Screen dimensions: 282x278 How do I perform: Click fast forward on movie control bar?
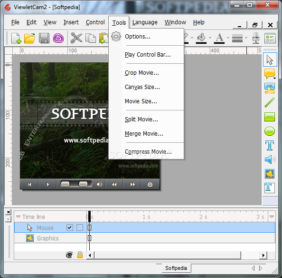click(132, 184)
